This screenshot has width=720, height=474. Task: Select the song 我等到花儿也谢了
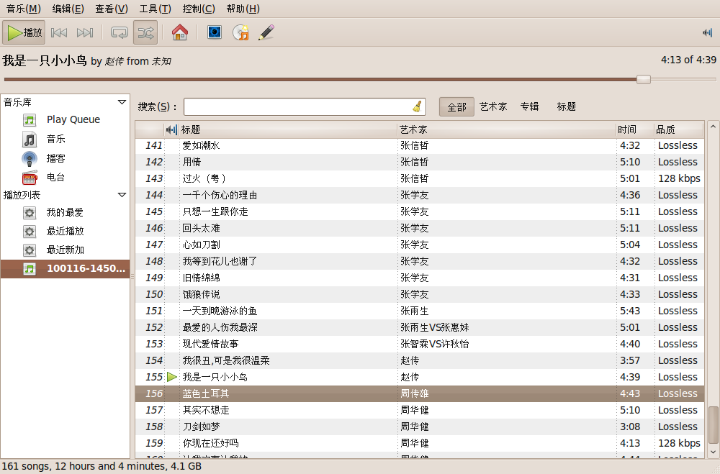coord(420,261)
